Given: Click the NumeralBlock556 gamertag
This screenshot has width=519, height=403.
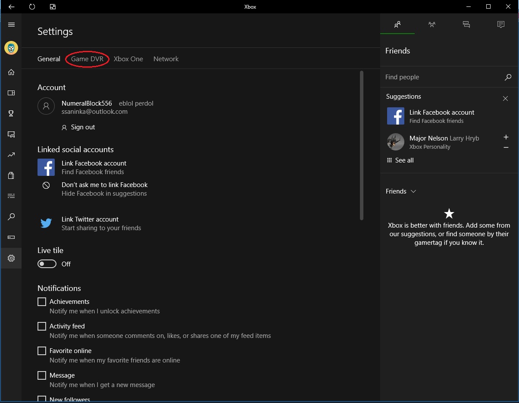Looking at the screenshot, I should pos(87,103).
